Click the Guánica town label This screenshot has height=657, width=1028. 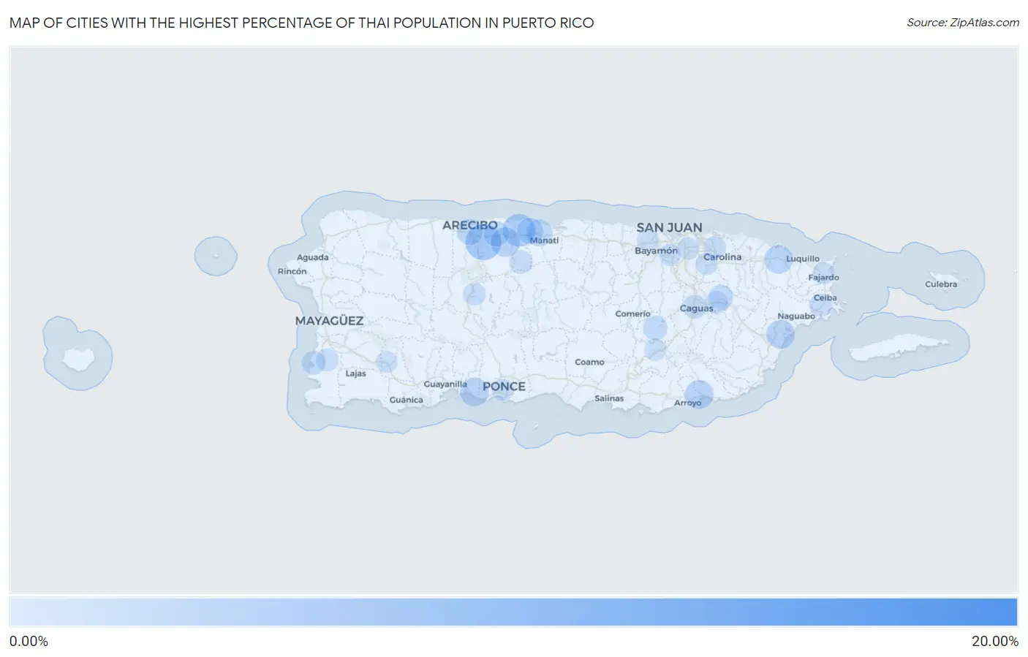(406, 400)
